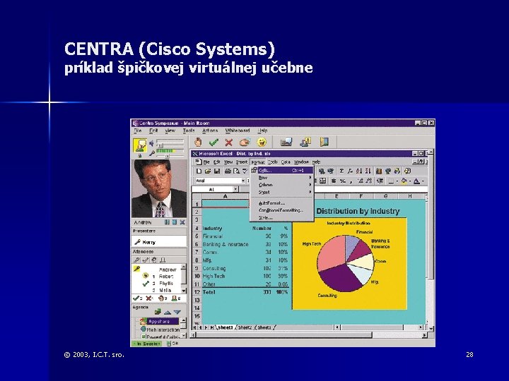Click the open door exit icon

324,142
